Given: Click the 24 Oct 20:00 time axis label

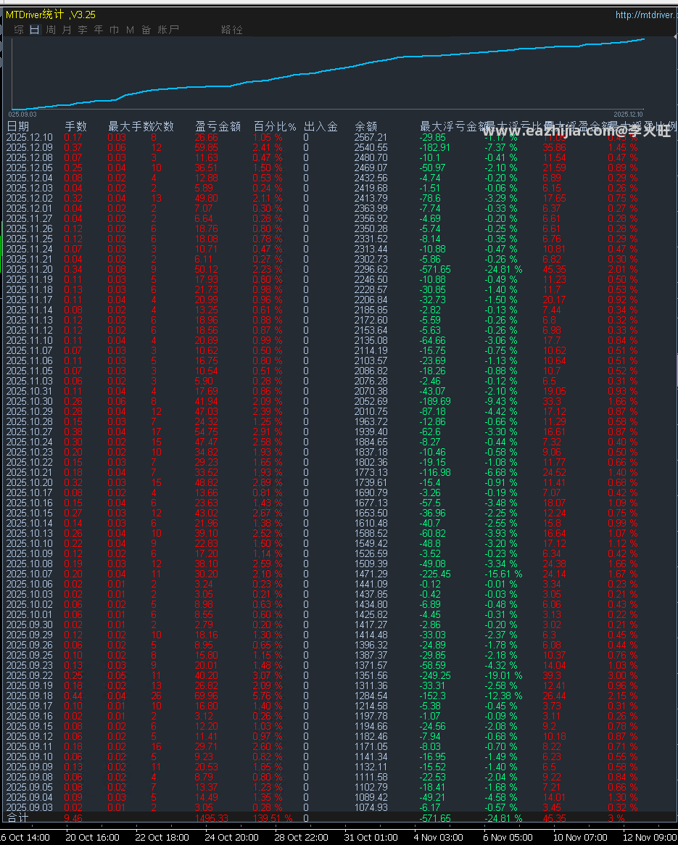Looking at the screenshot, I should coord(232,838).
